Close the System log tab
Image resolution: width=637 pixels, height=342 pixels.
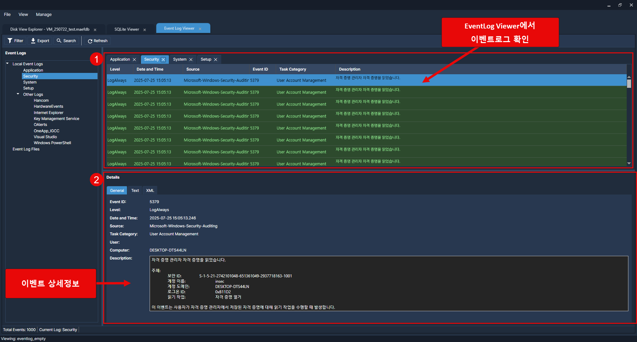click(191, 60)
